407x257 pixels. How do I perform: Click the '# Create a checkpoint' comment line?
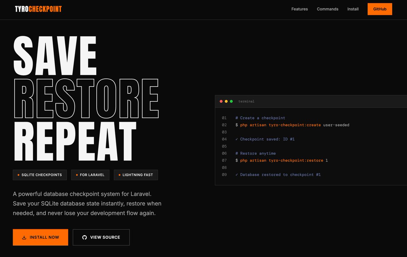260,118
